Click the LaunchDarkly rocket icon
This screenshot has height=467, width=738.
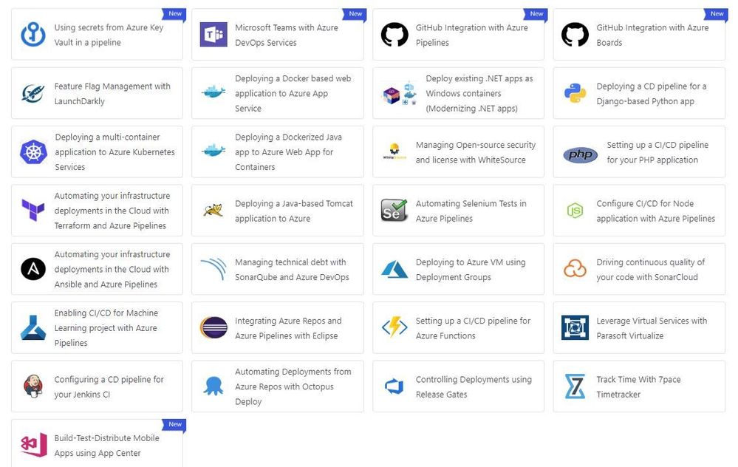33,93
